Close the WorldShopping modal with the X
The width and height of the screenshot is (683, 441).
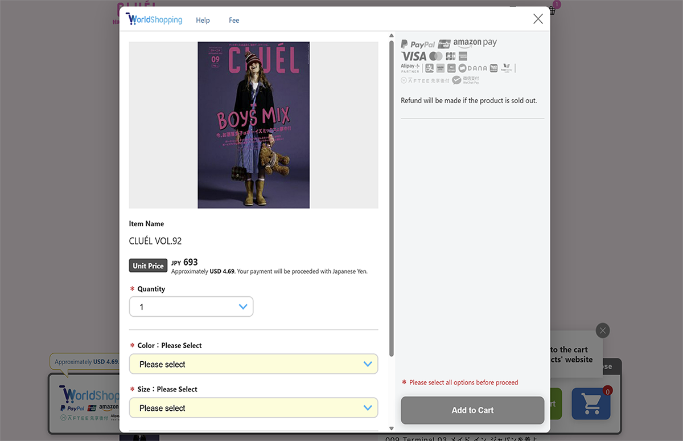(538, 19)
